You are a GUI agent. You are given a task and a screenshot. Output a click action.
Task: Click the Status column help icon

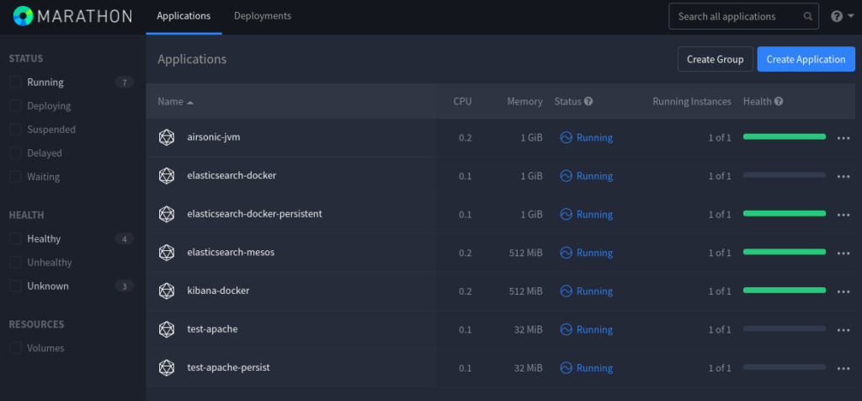tap(588, 102)
